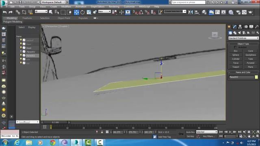Screen dimensions: 260x146
Task: Switch to the Populate ribbon tab
Action: pyautogui.click(x=83, y=18)
